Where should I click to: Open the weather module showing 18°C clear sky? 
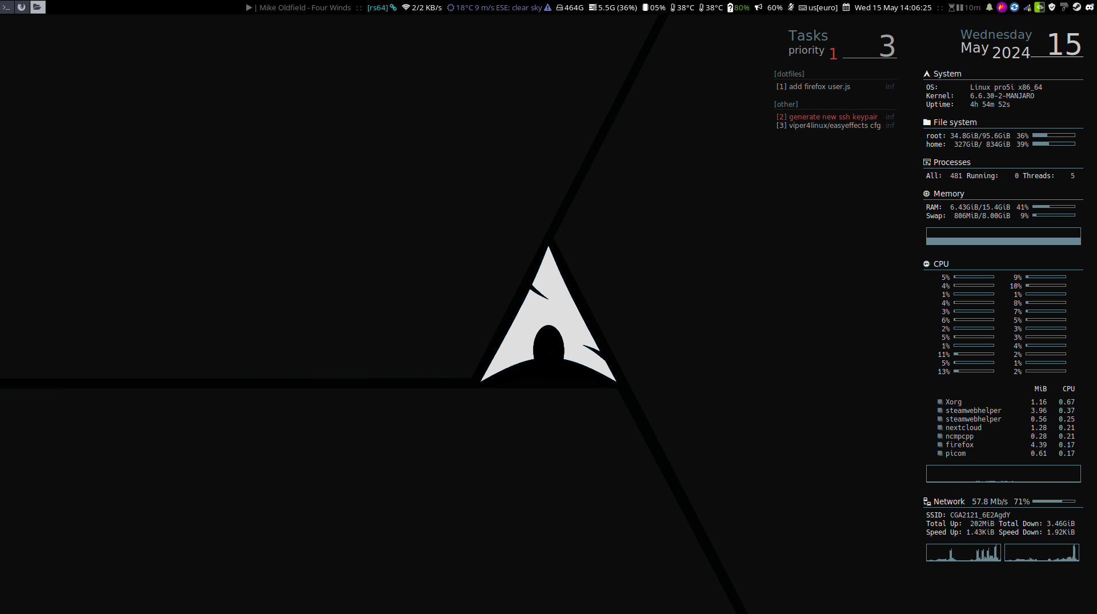[495, 7]
